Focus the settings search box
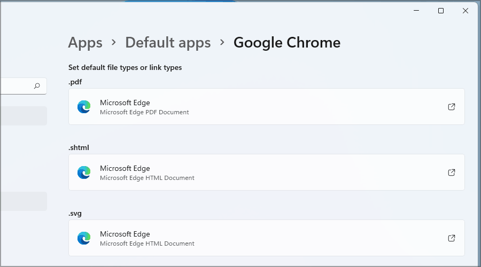 [16, 85]
